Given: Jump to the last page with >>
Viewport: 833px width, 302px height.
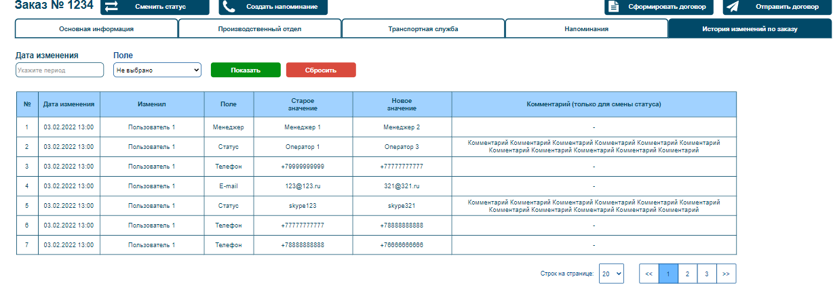Looking at the screenshot, I should click(x=726, y=274).
